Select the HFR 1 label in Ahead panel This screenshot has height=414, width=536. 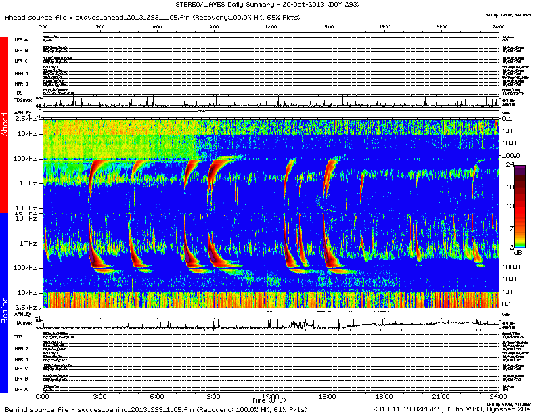(22, 73)
